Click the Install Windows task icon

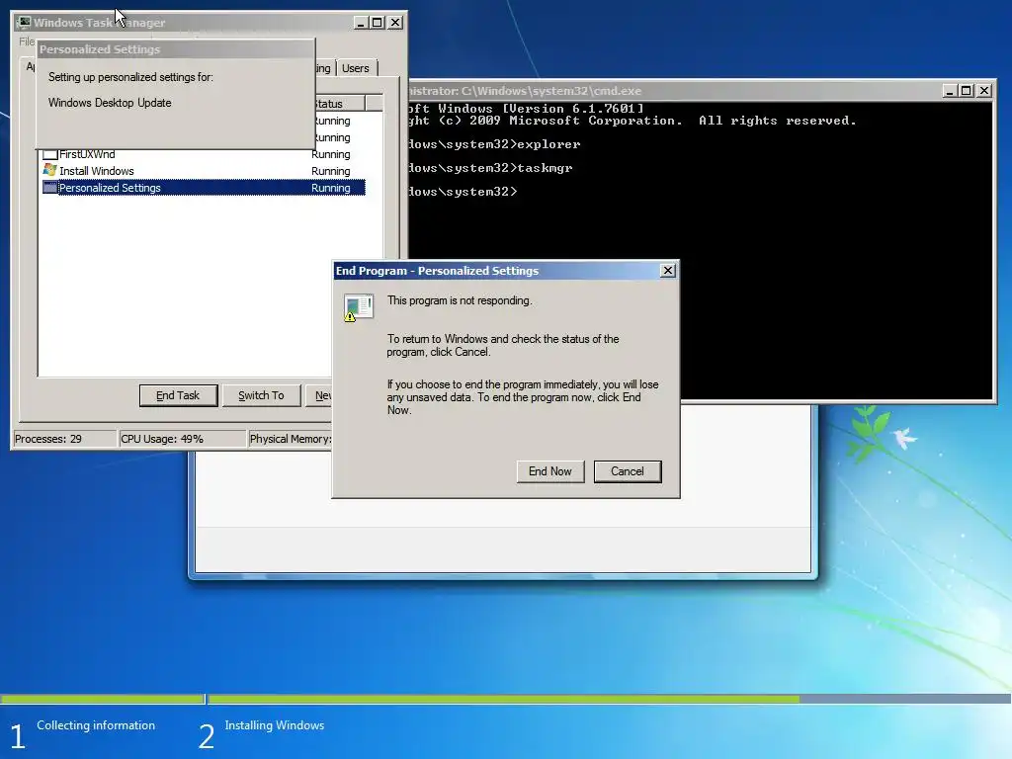pyautogui.click(x=49, y=170)
